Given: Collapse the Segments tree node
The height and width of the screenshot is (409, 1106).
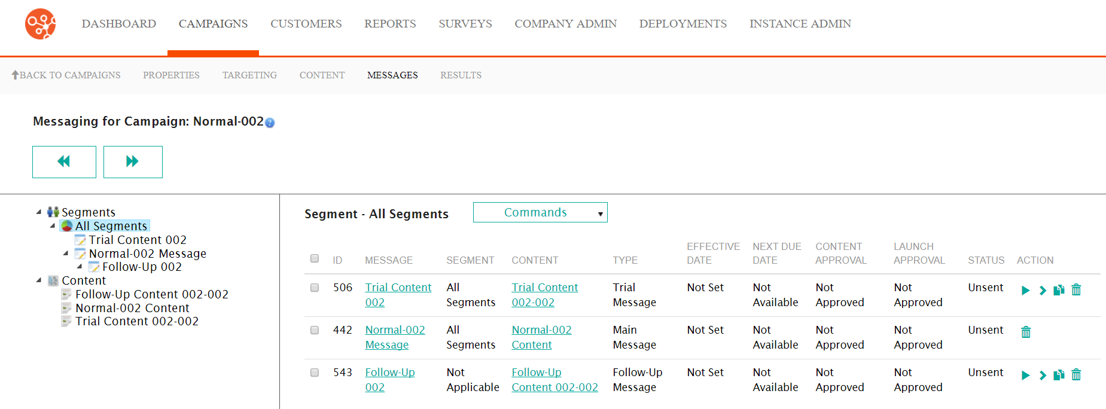Looking at the screenshot, I should tap(39, 212).
